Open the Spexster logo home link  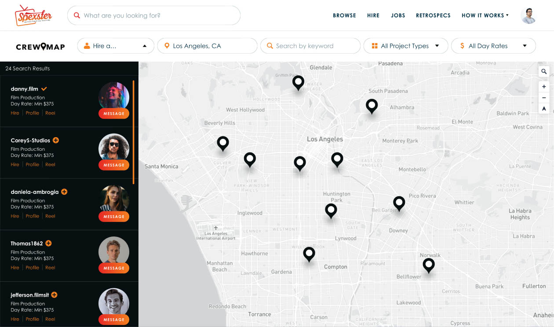[33, 15]
